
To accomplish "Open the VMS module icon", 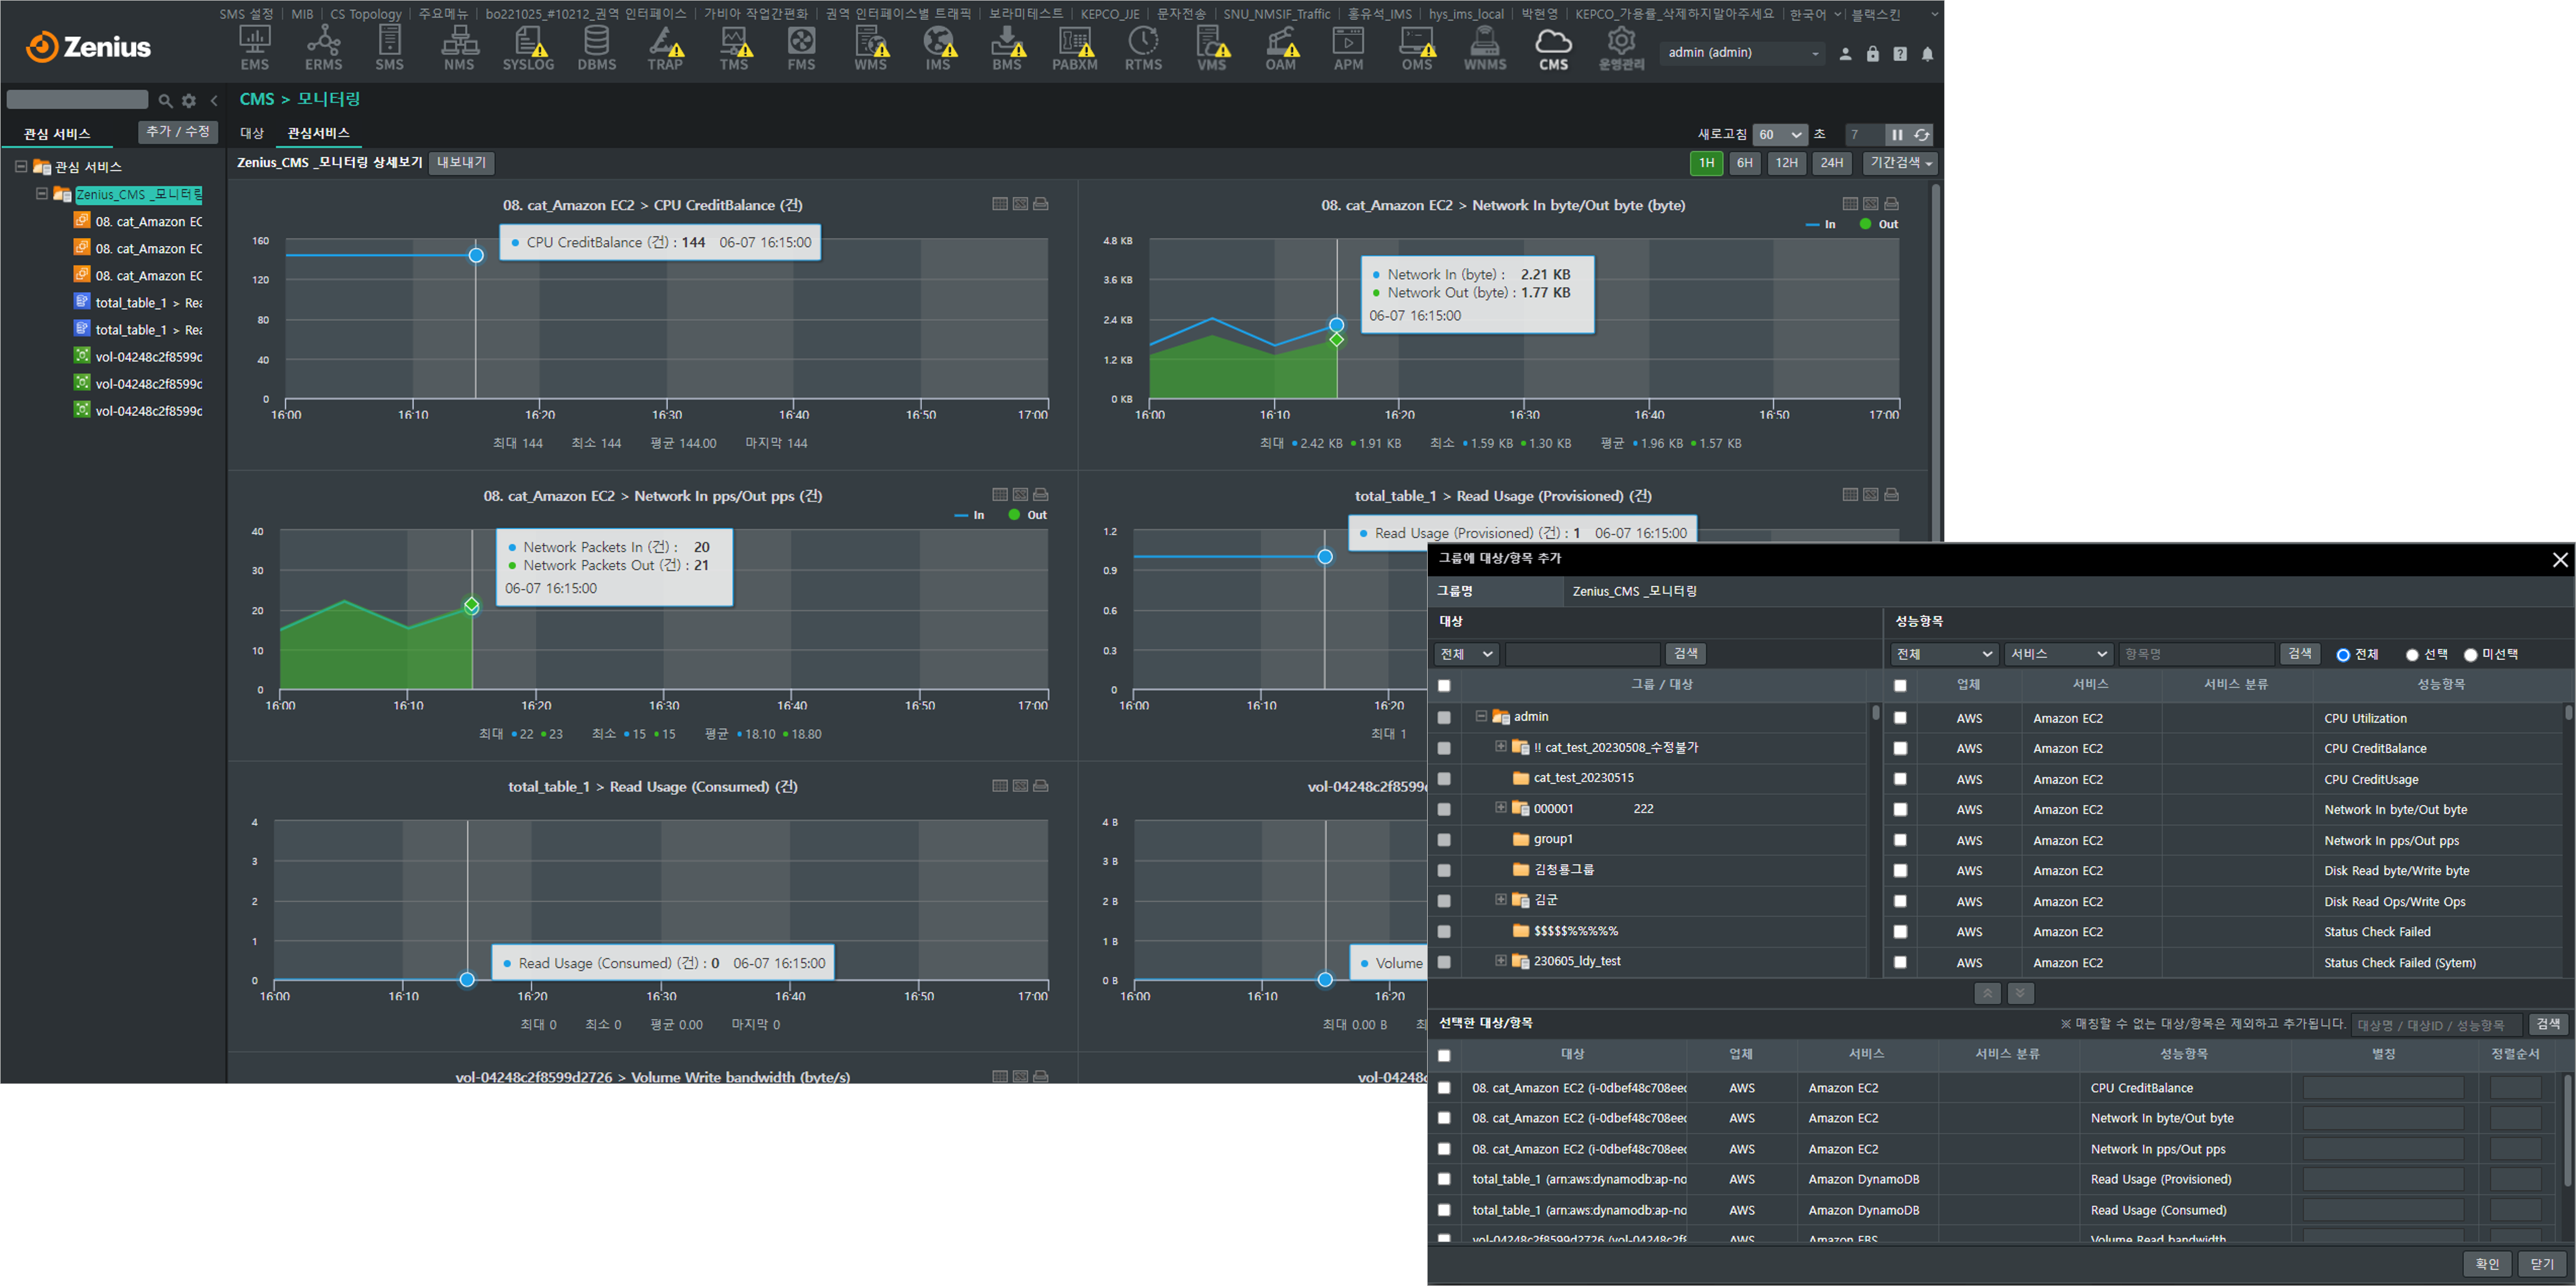I will click(x=1212, y=48).
